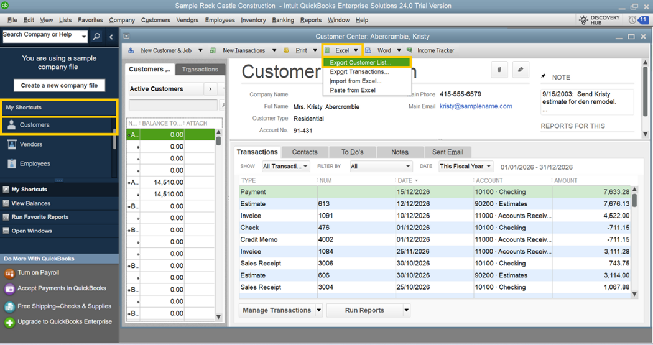Open the Banking menu
Viewport: 653px width, 345px height.
283,20
